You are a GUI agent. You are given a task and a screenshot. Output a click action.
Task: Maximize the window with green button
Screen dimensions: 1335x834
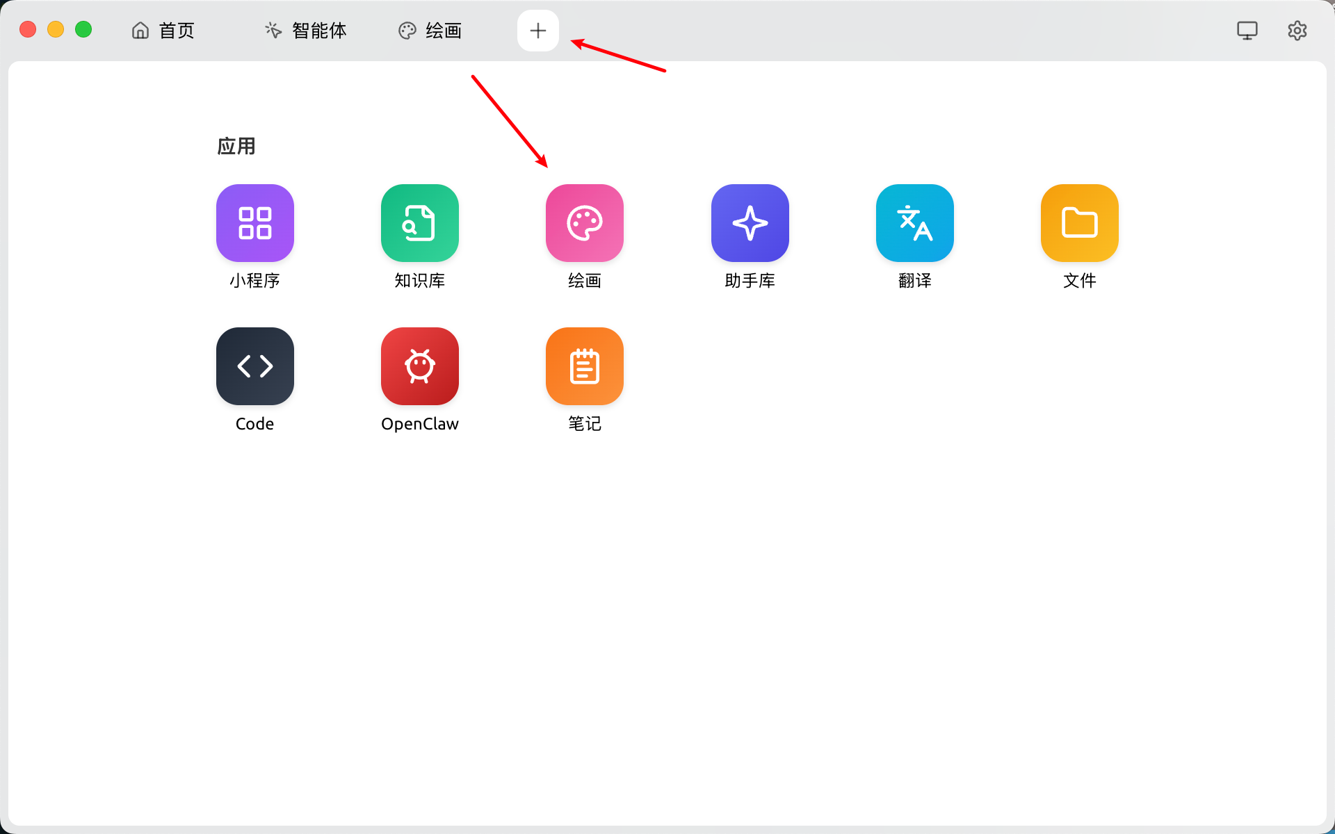83,29
